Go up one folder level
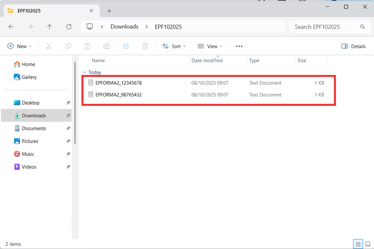 (x=50, y=27)
